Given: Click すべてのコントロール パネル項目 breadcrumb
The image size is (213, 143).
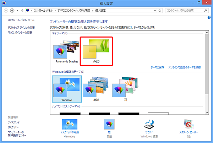Looking at the screenshot, I should pyautogui.click(x=74, y=11).
